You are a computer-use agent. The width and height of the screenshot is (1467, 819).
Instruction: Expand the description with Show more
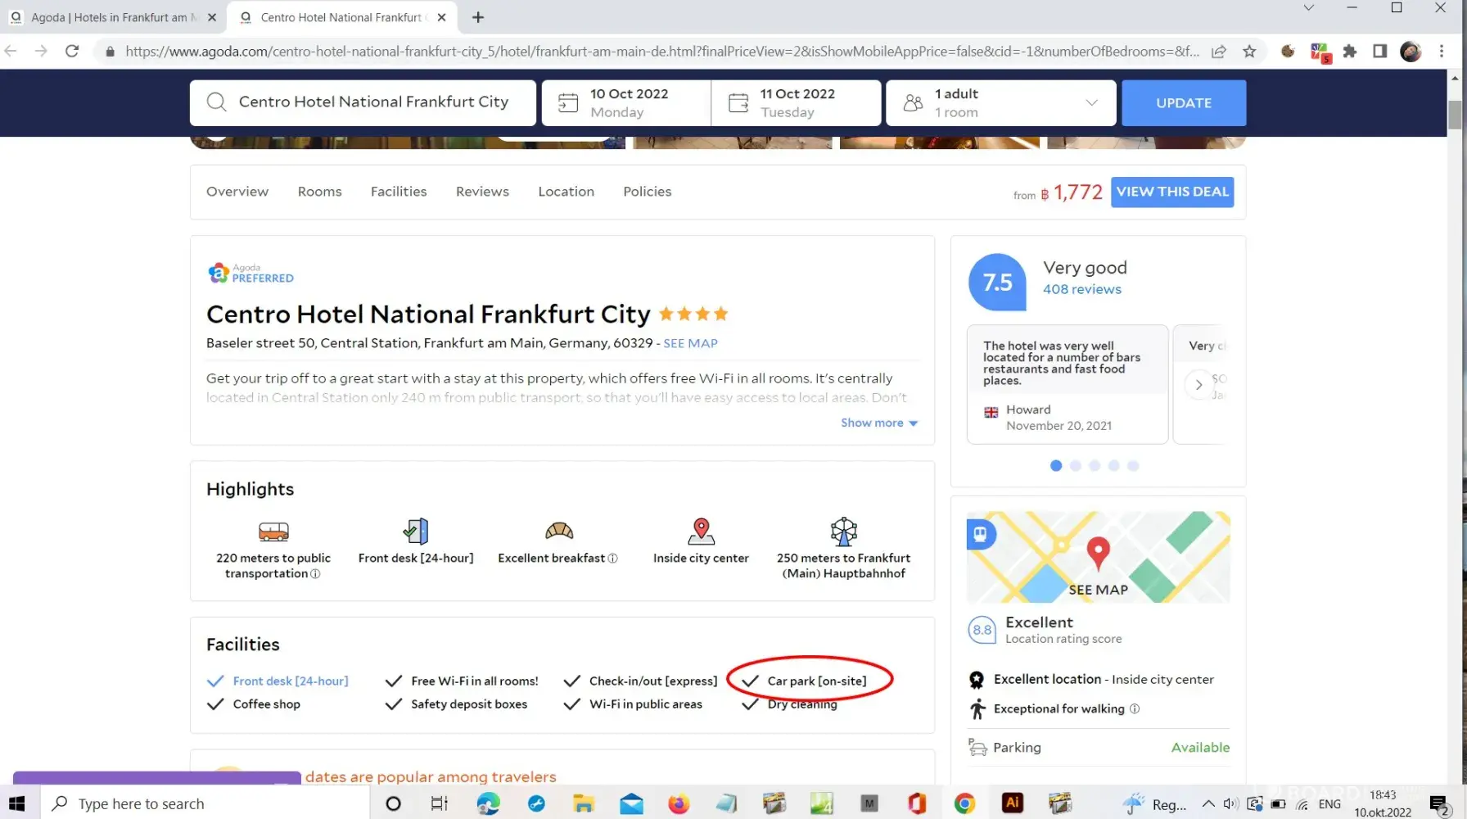(879, 423)
